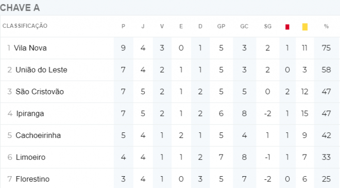
Task: Open the Vila Nova team link
Action: (x=30, y=48)
